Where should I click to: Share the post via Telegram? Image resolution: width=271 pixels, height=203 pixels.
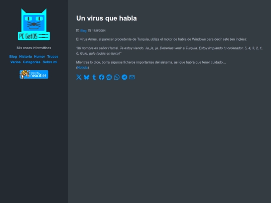(x=124, y=77)
